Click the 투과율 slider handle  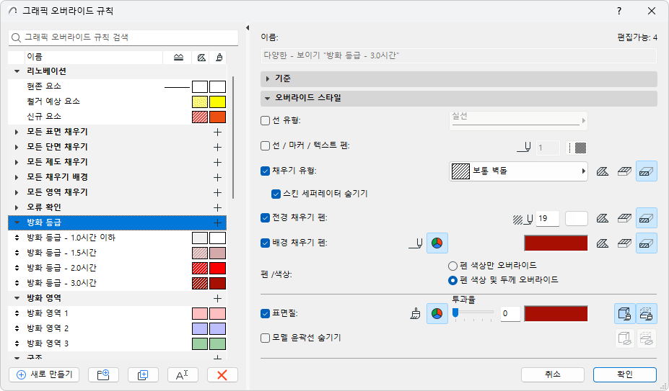(455, 313)
